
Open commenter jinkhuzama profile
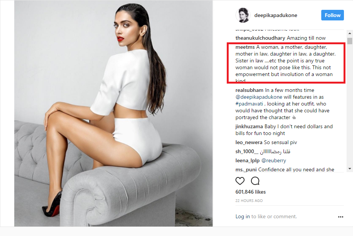(249, 127)
